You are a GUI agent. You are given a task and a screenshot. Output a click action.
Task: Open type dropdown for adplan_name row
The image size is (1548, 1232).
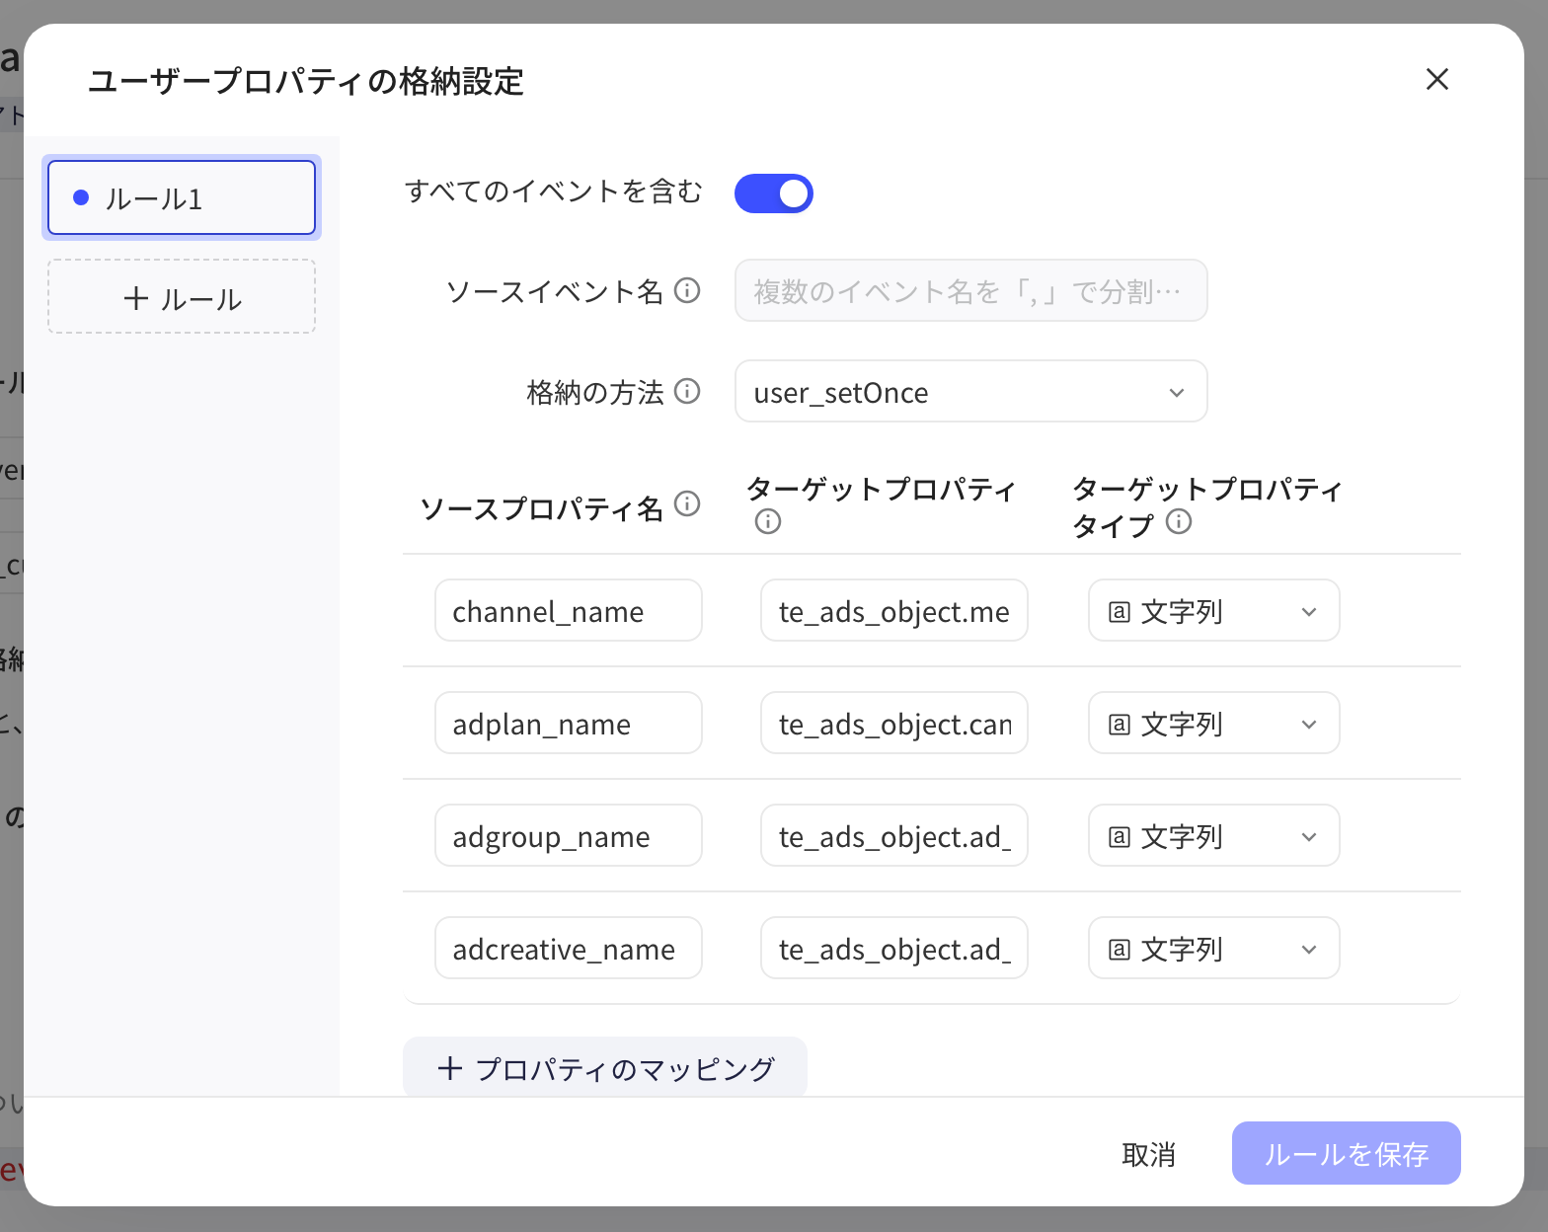pyautogui.click(x=1214, y=723)
